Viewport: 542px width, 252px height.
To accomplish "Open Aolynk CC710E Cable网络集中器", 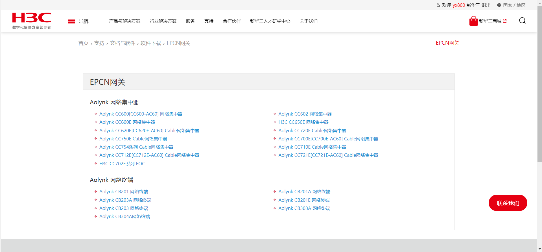I will click(312, 147).
